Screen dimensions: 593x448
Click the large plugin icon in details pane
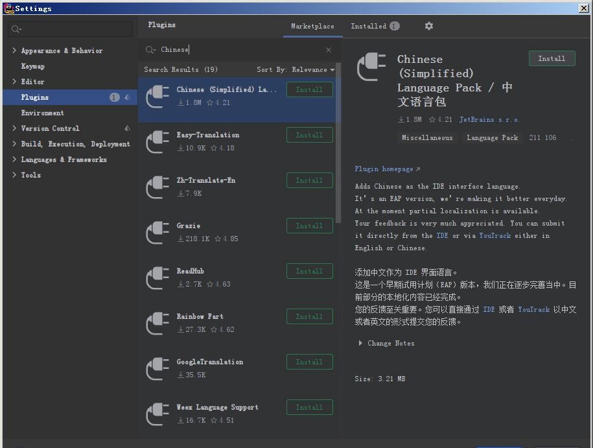pyautogui.click(x=371, y=67)
